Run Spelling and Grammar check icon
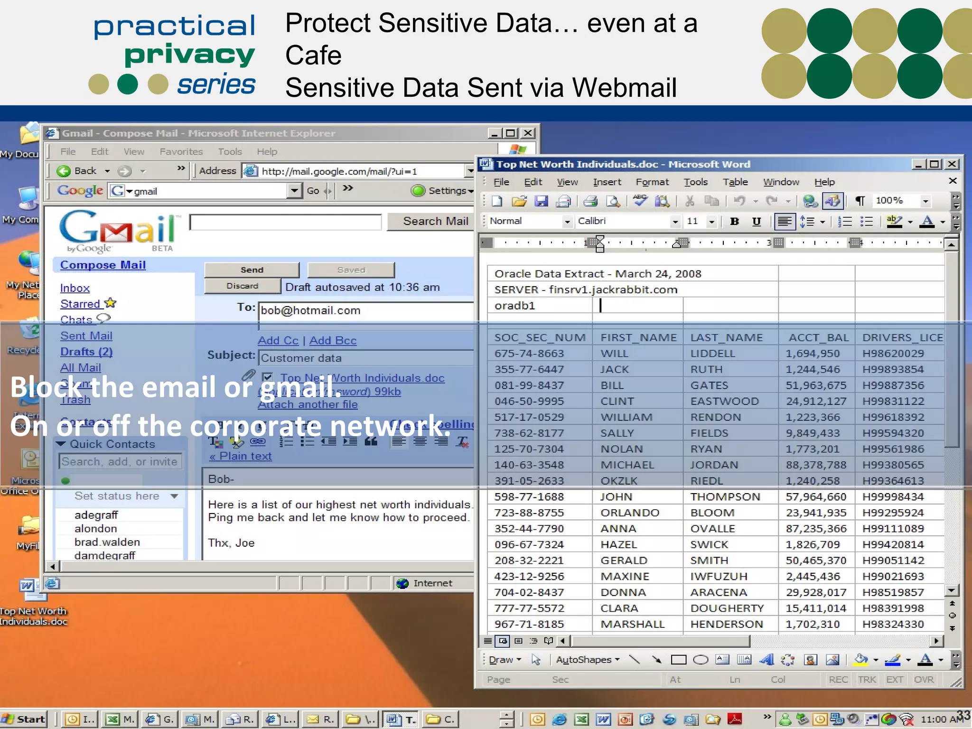The width and height of the screenshot is (972, 729). [640, 201]
